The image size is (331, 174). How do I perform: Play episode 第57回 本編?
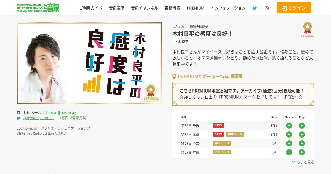(302, 152)
